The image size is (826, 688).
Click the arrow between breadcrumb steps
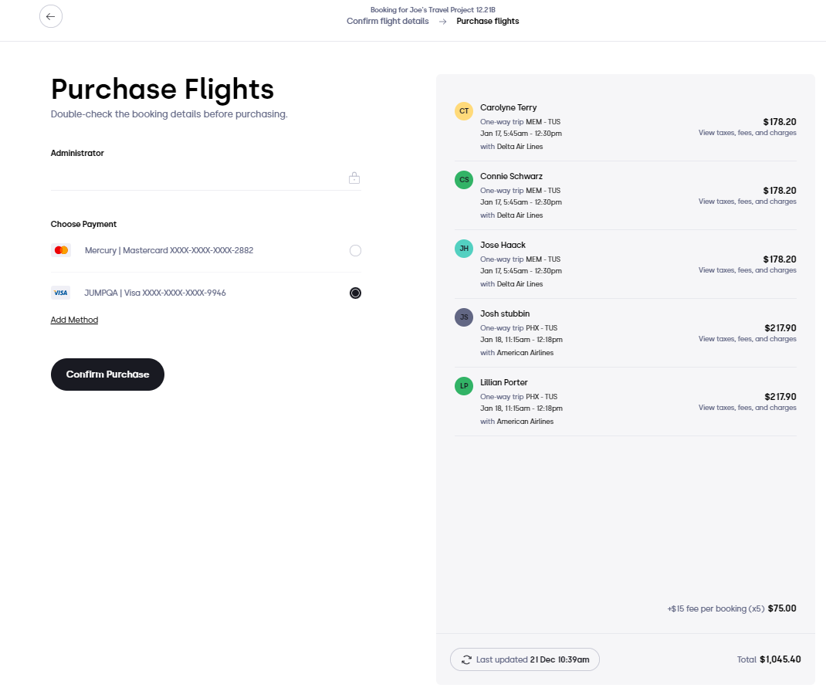click(442, 22)
